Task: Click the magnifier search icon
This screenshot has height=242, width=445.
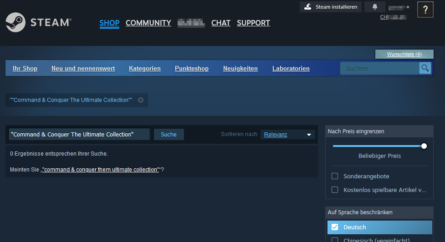Action: coord(425,68)
